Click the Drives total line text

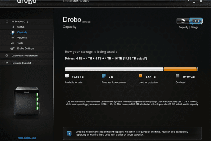(x=106, y=59)
